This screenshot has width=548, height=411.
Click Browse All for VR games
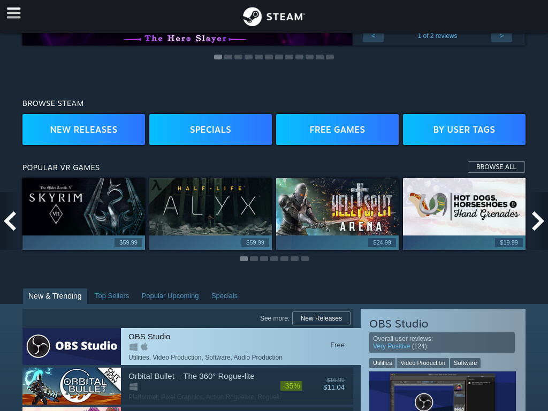496,167
